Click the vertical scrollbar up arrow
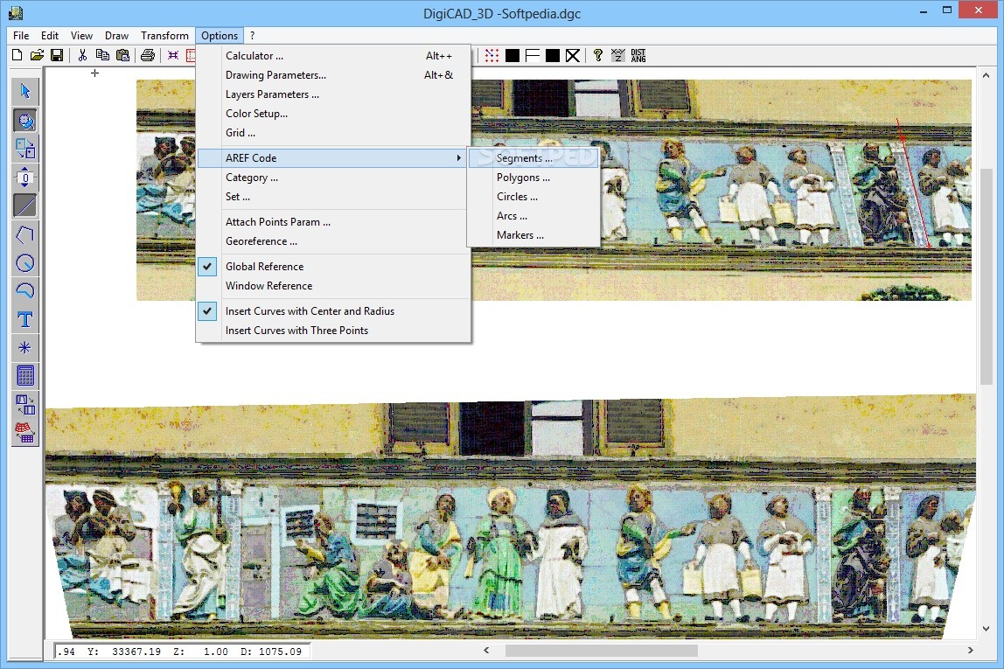Image resolution: width=1004 pixels, height=669 pixels. (x=987, y=75)
